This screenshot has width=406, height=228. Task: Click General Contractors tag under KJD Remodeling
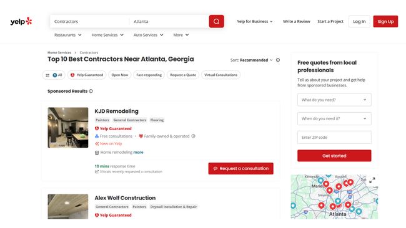click(x=130, y=120)
